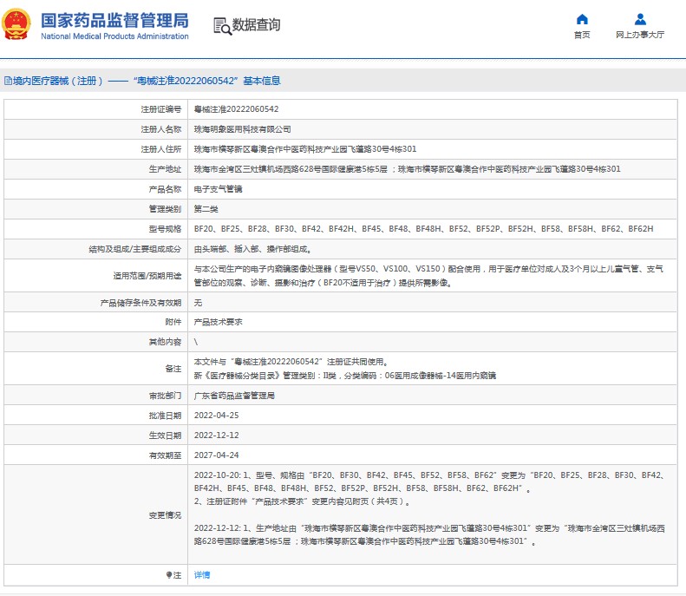Viewport: 686px width, 596px height.
Task: Click the 数据查询 magnifier document icon
Action: click(221, 25)
